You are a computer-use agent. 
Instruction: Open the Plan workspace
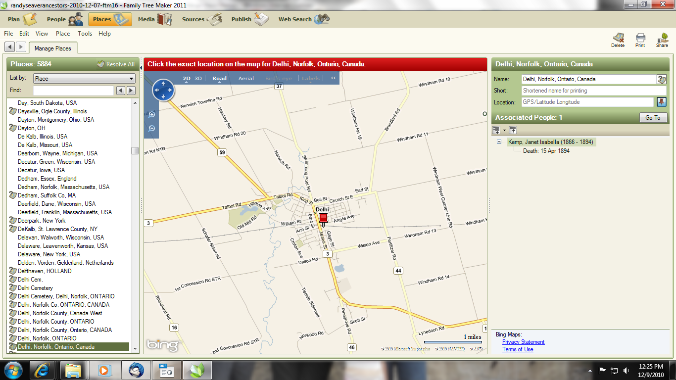tap(22, 19)
